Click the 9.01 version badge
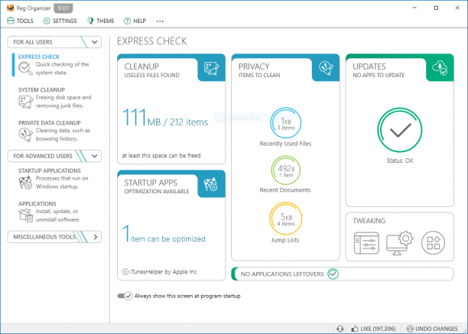Viewport: 468px width, 334px height. pos(63,8)
